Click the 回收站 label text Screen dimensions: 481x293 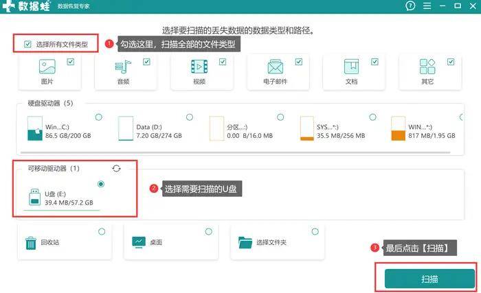pos(50,242)
